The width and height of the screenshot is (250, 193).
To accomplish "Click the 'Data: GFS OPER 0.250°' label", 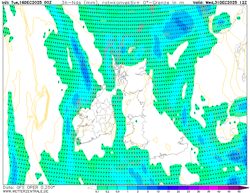I will [29, 187].
